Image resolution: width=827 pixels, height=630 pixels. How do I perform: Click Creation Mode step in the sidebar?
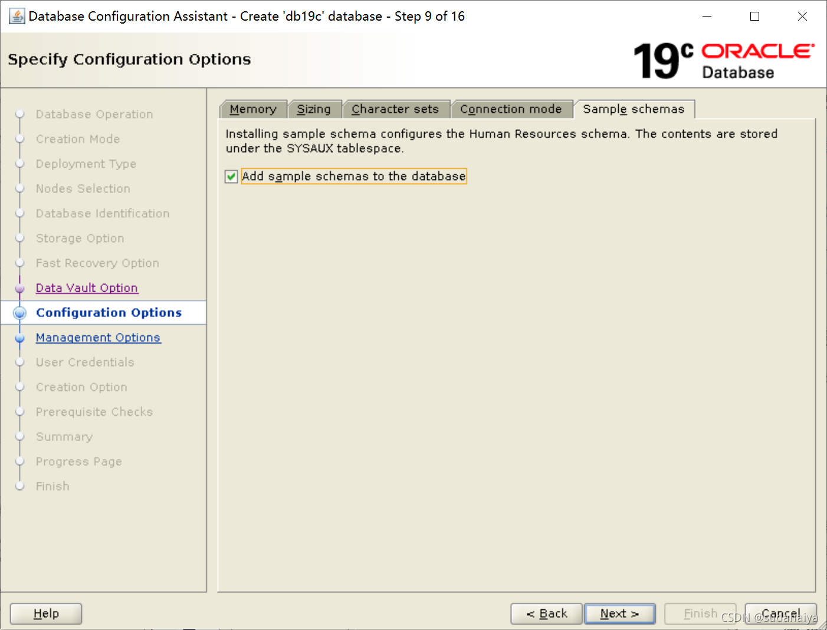pyautogui.click(x=78, y=139)
